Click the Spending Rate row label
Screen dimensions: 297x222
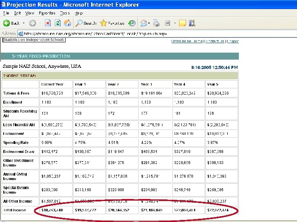(16, 143)
